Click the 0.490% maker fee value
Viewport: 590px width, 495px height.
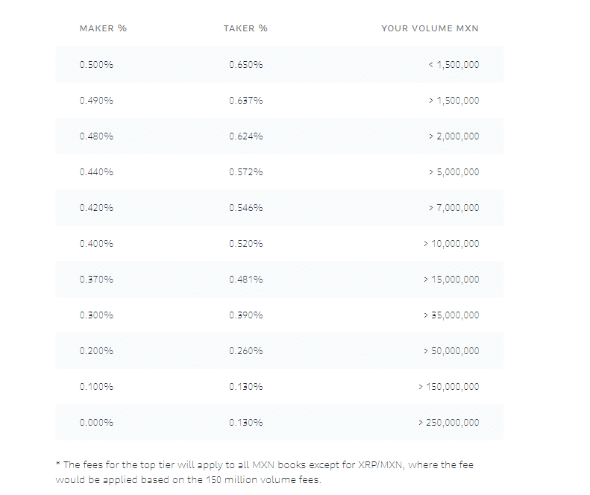(96, 101)
